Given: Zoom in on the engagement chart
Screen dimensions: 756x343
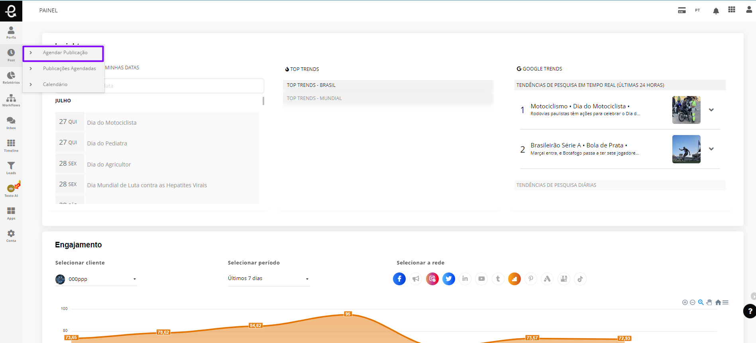Looking at the screenshot, I should point(685,302).
